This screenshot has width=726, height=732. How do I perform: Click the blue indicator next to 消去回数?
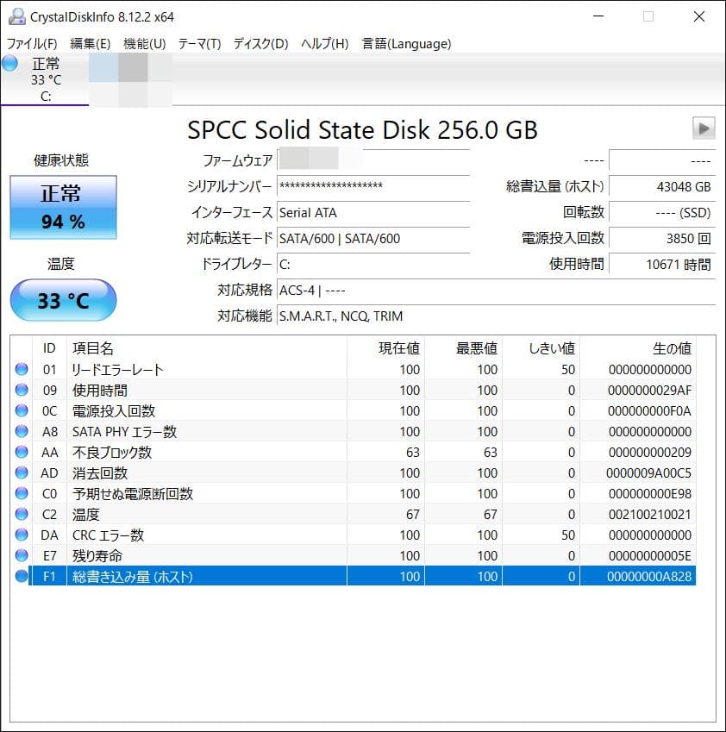[22, 472]
